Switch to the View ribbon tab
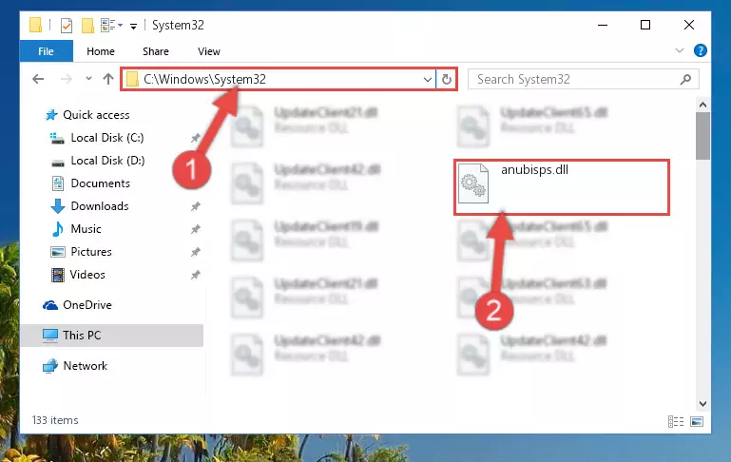731x462 pixels. click(x=209, y=51)
